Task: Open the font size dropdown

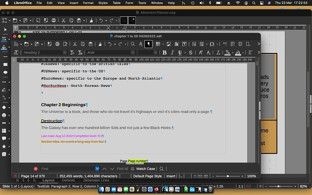Action: (x=156, y=52)
